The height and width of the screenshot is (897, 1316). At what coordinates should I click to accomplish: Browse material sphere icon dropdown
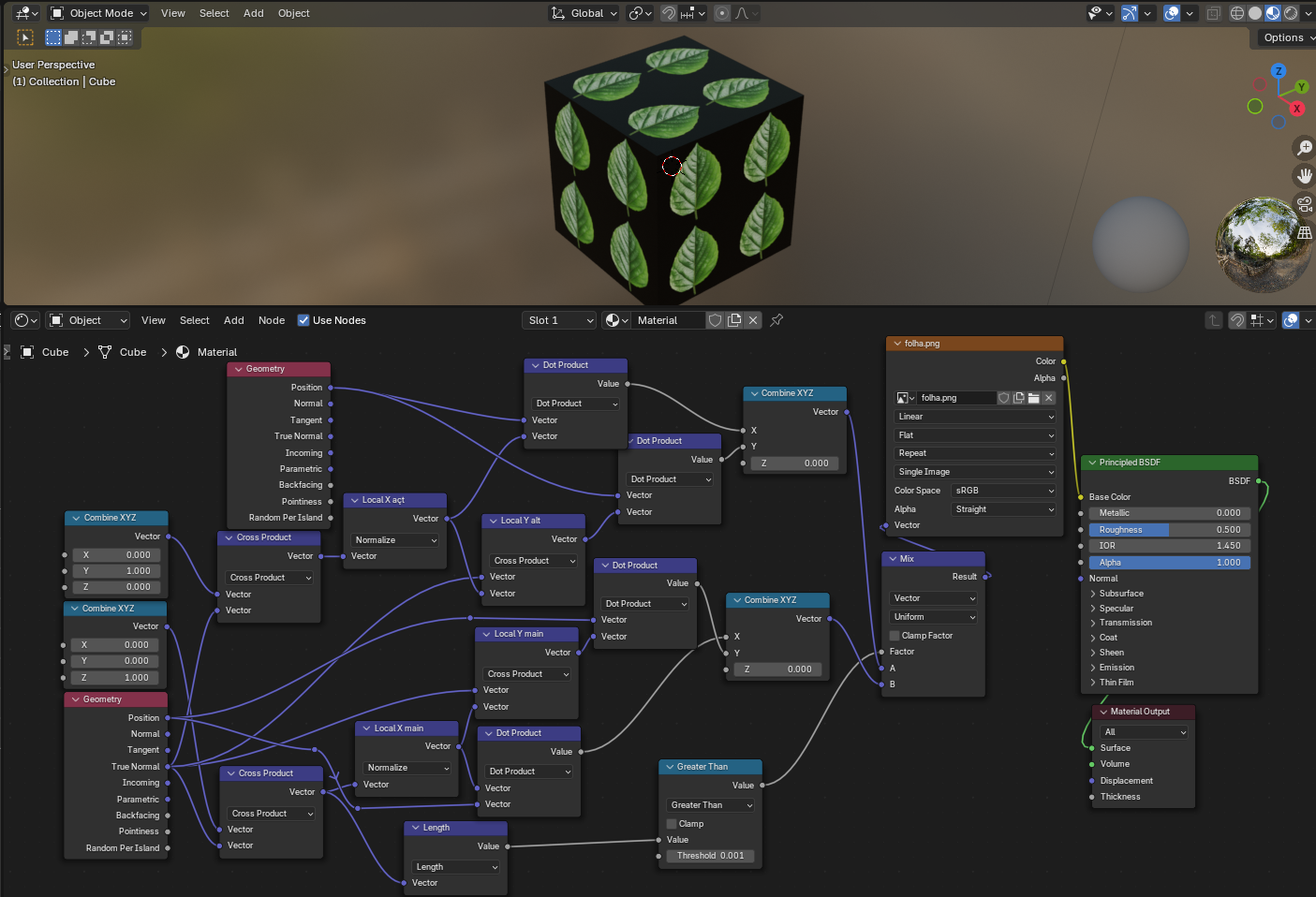pyautogui.click(x=616, y=320)
